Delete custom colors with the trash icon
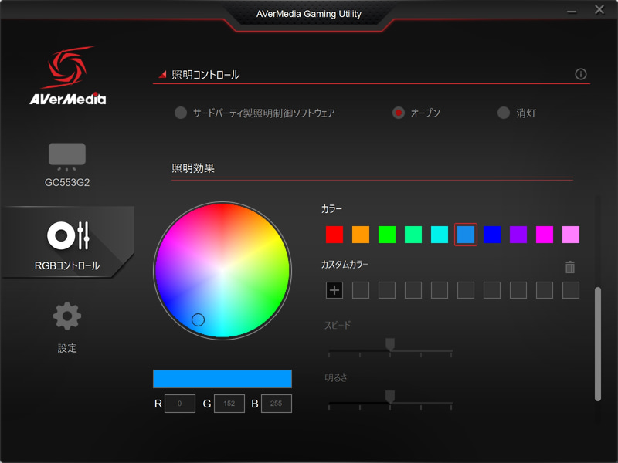Image resolution: width=618 pixels, height=463 pixels. [569, 267]
